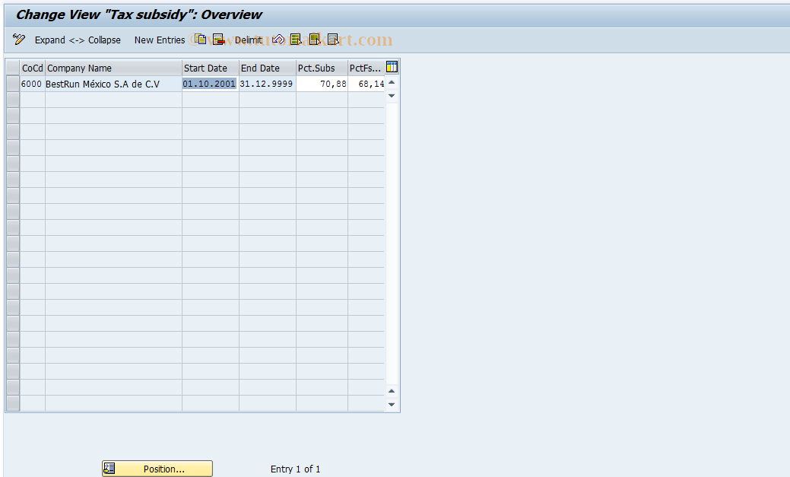
Task: Click Expand <-> Collapse
Action: 78,40
